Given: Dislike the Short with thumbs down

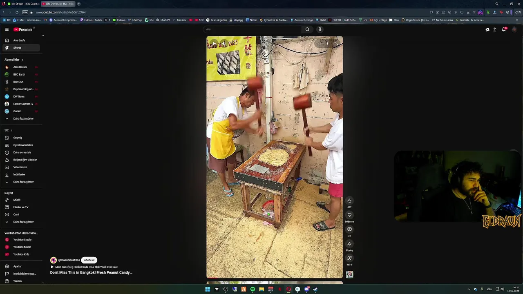Looking at the screenshot, I should (349, 215).
